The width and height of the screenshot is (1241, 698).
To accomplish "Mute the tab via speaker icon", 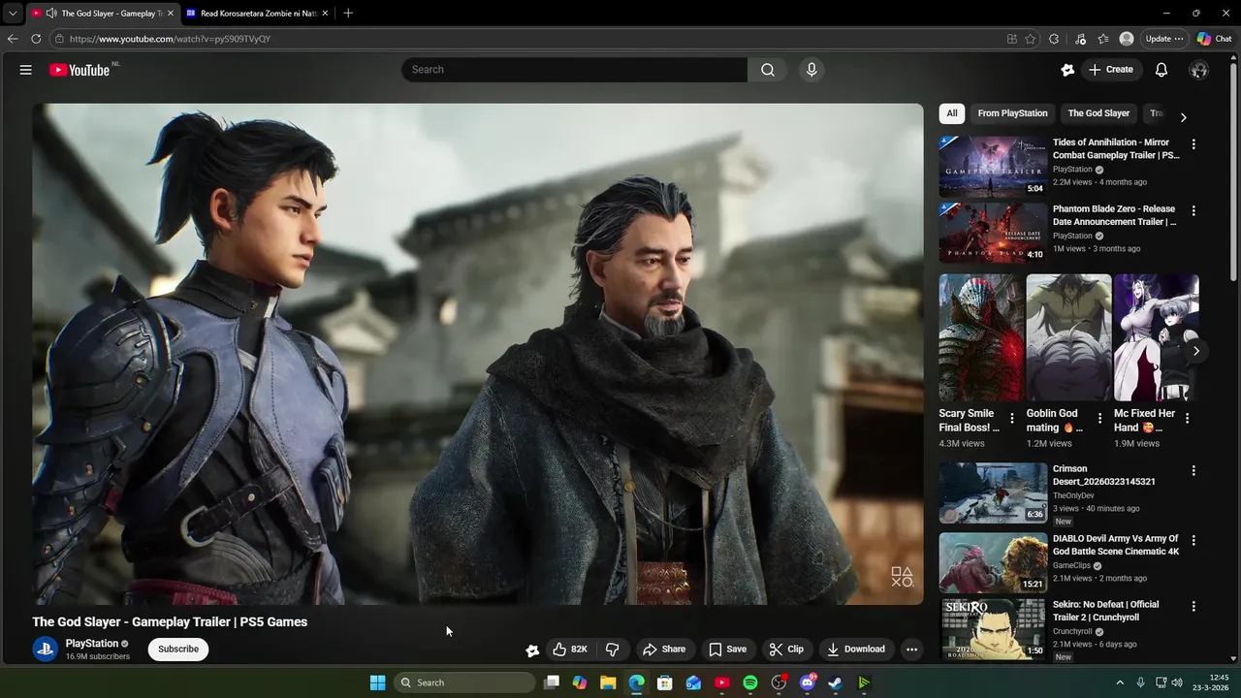I will coord(50,13).
